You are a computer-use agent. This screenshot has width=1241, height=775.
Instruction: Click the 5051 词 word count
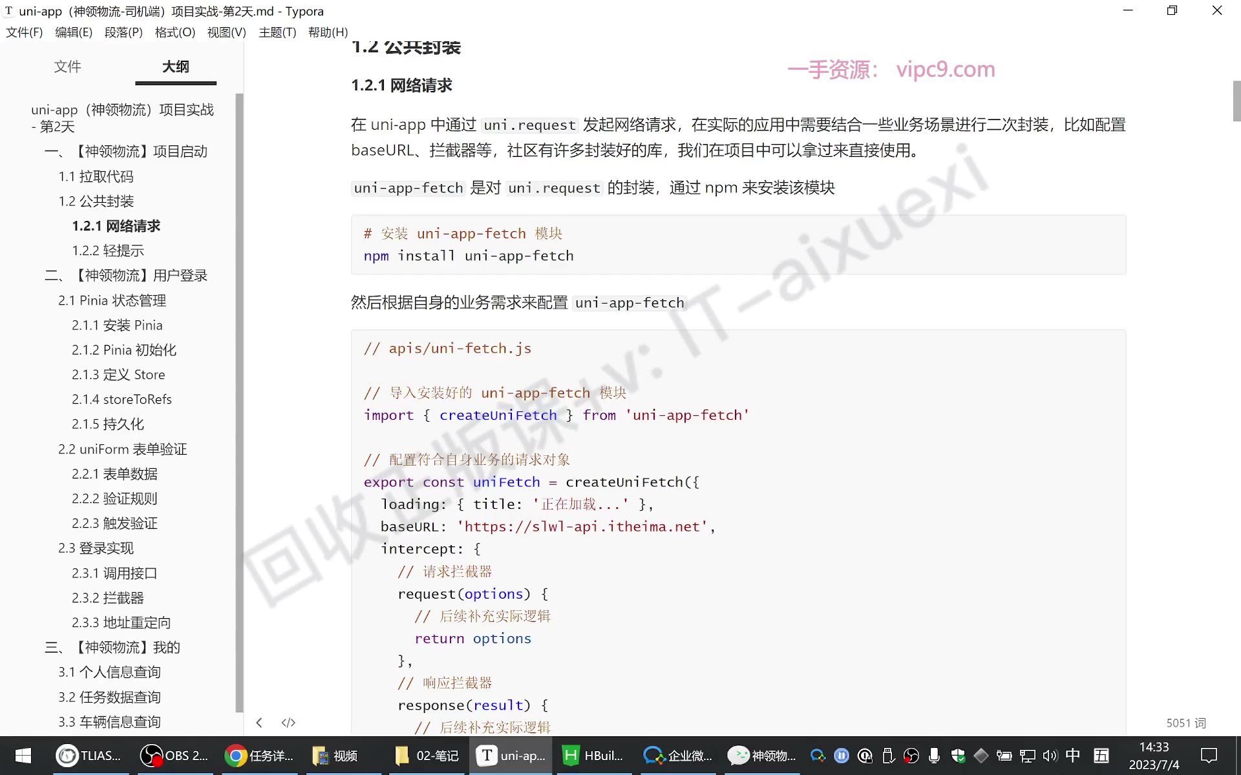click(1186, 723)
